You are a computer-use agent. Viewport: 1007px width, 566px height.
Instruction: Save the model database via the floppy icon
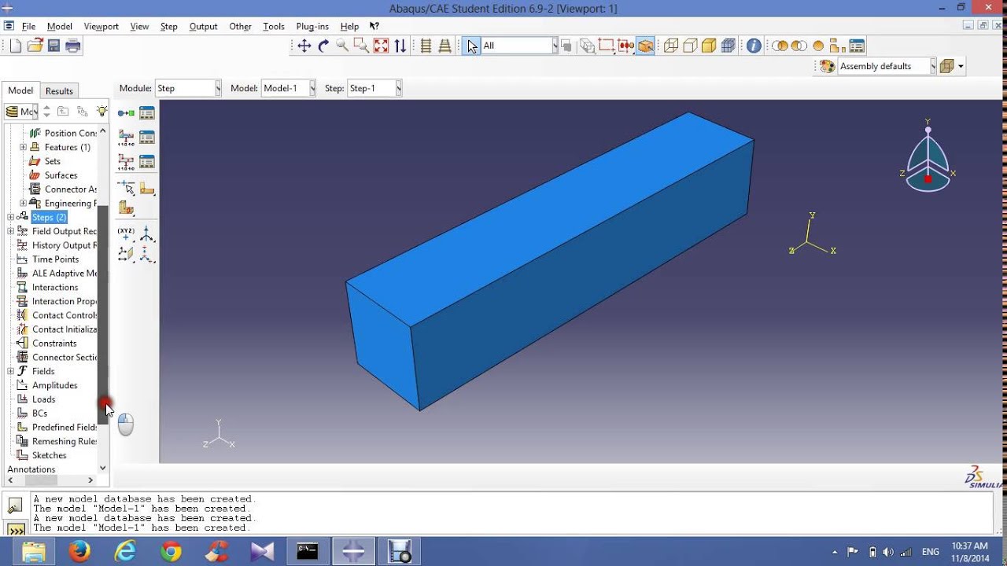(x=53, y=46)
